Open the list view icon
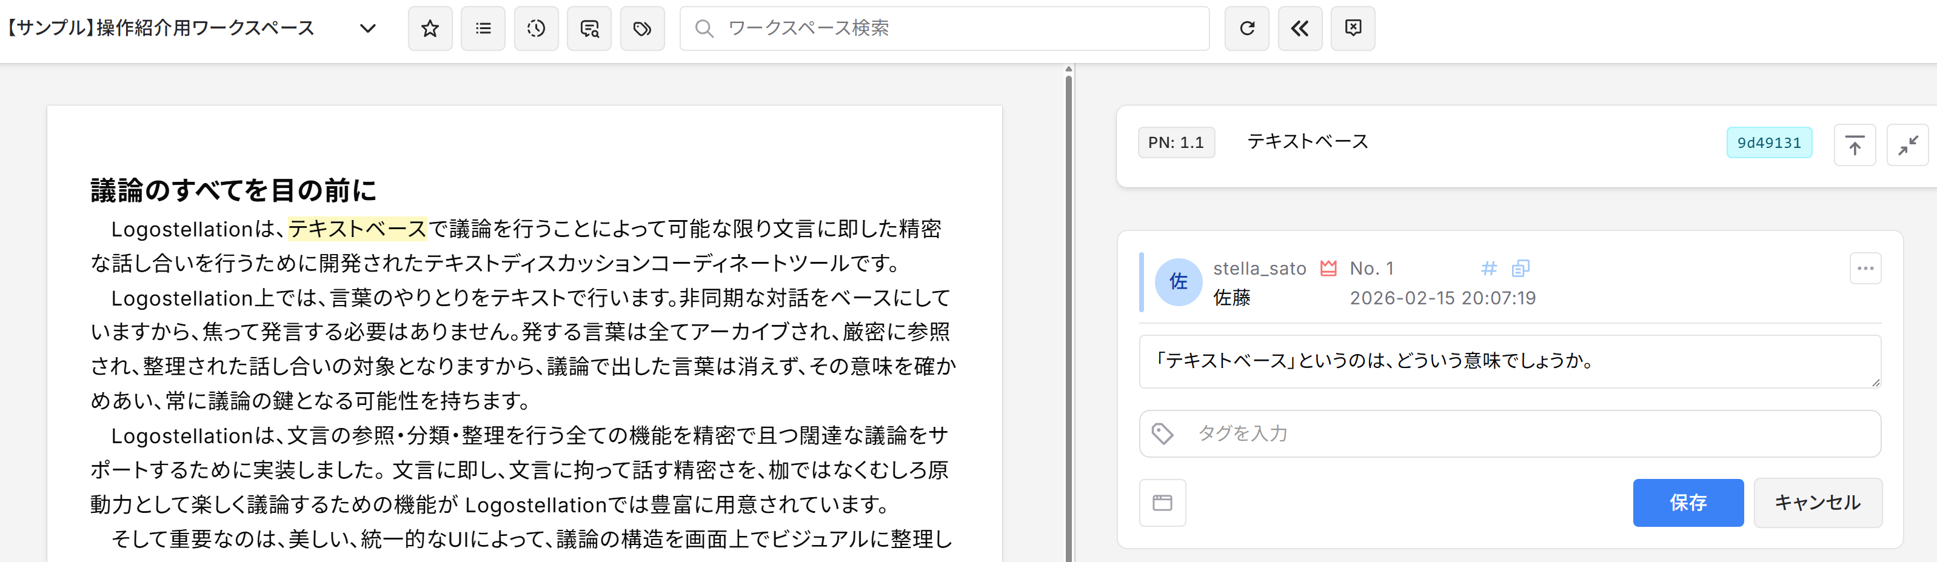 [x=483, y=28]
